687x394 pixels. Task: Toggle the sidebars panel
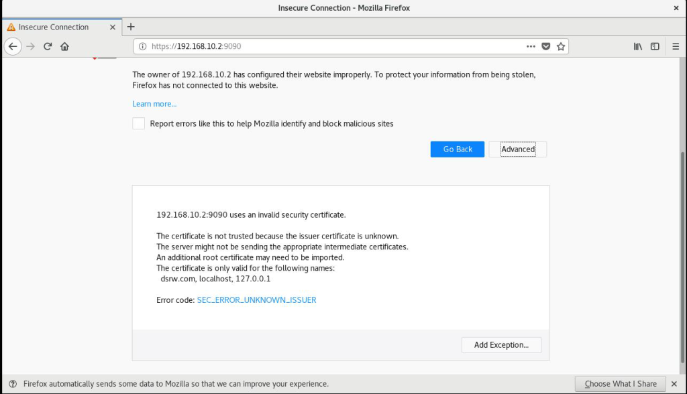coord(655,46)
